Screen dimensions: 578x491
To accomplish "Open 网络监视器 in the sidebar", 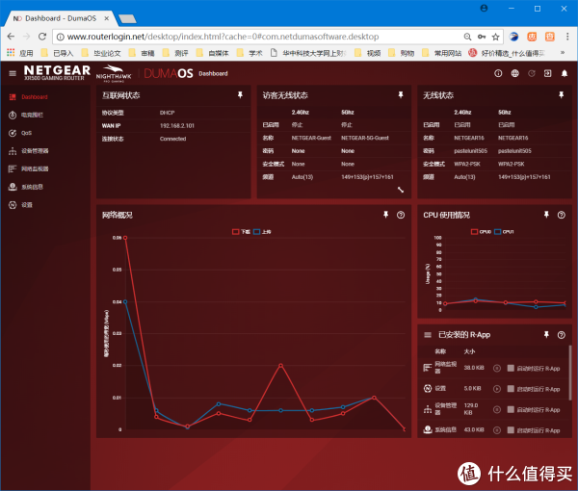I will tap(28, 168).
